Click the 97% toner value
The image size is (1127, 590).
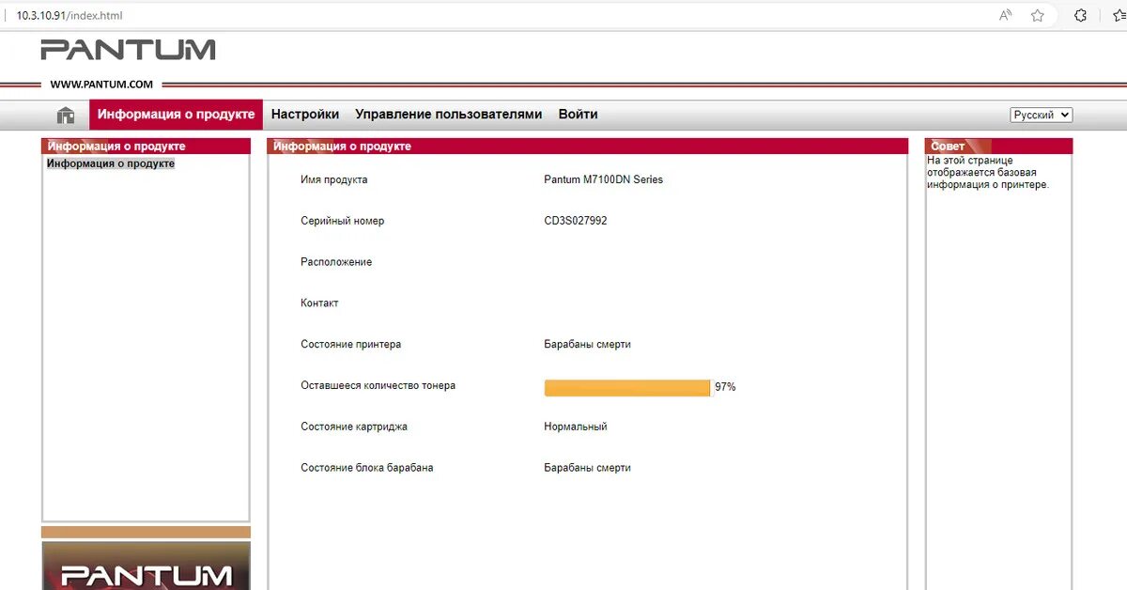coord(725,387)
